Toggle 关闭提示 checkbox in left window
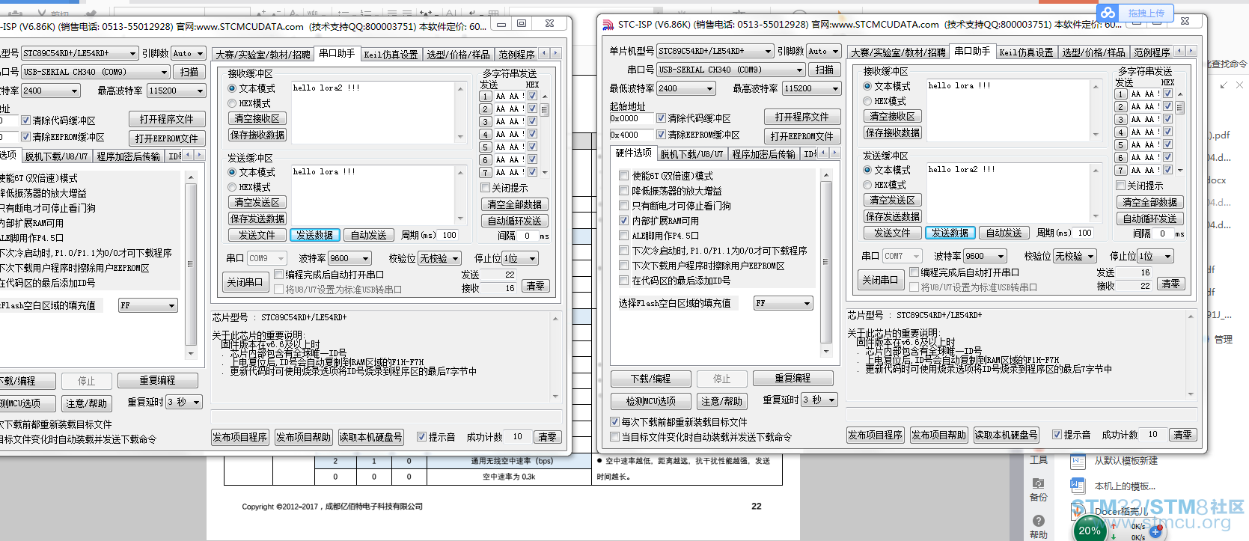The height and width of the screenshot is (541, 1249). pos(485,188)
